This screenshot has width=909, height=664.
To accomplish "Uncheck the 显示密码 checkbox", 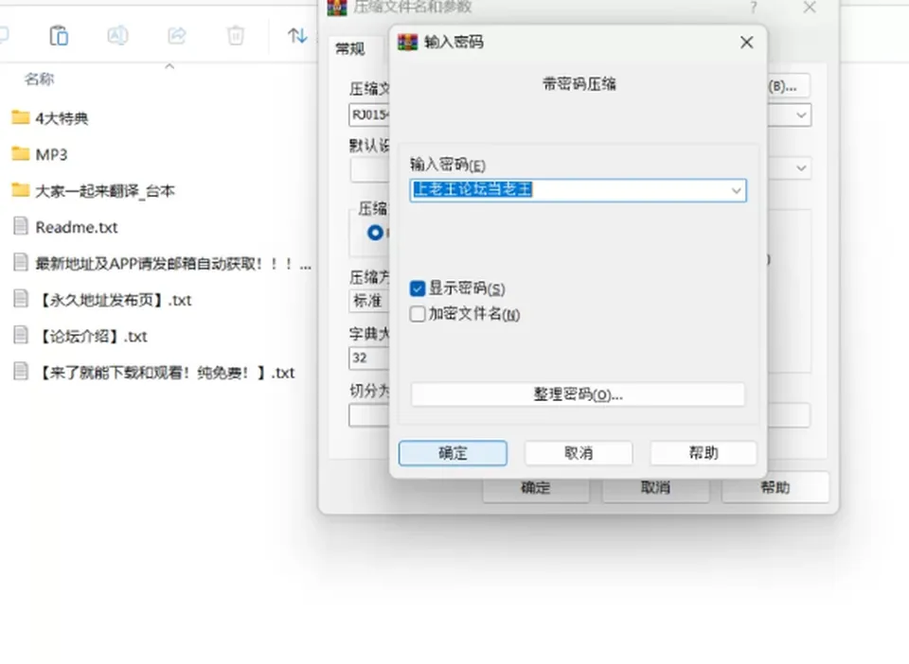I will coord(418,288).
